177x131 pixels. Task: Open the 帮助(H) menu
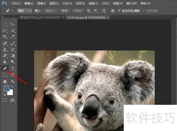click(x=146, y=4)
